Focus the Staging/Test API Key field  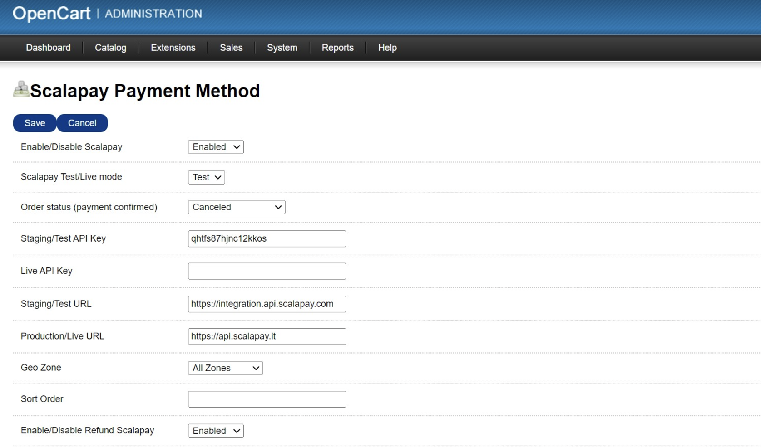(267, 238)
